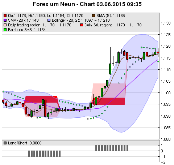Click the short-position gray bar group
The width and height of the screenshot is (174, 165).
click(x=44, y=153)
